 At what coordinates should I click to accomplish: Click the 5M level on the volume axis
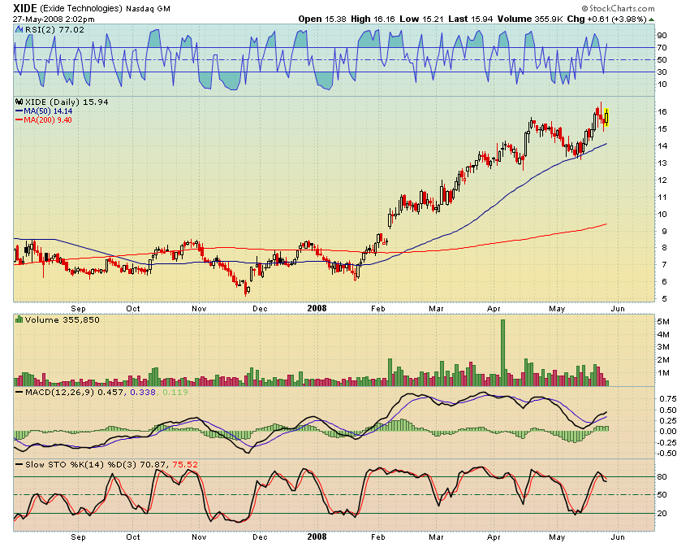coord(663,322)
